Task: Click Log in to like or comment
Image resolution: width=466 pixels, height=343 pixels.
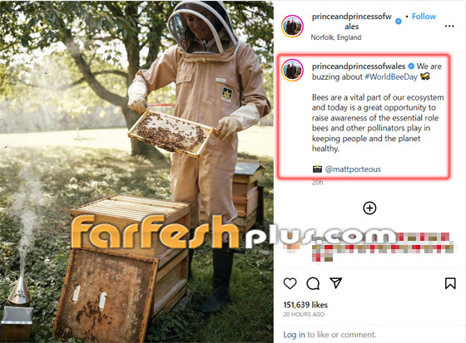Action: (294, 335)
